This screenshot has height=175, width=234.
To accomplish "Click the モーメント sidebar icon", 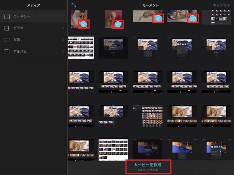I will point(6,16).
